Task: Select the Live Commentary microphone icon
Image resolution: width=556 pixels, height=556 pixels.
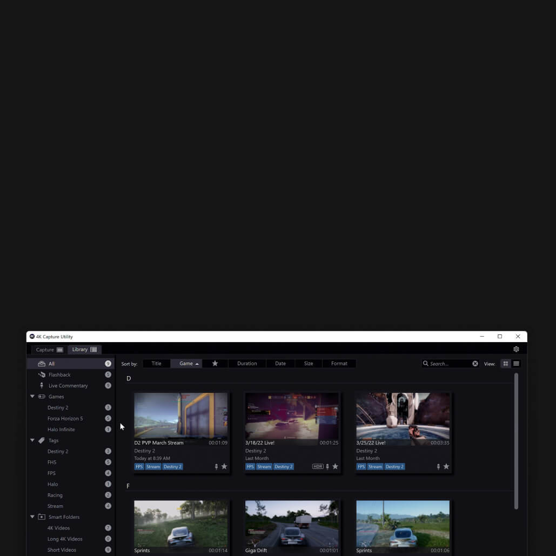Action: [x=42, y=385]
